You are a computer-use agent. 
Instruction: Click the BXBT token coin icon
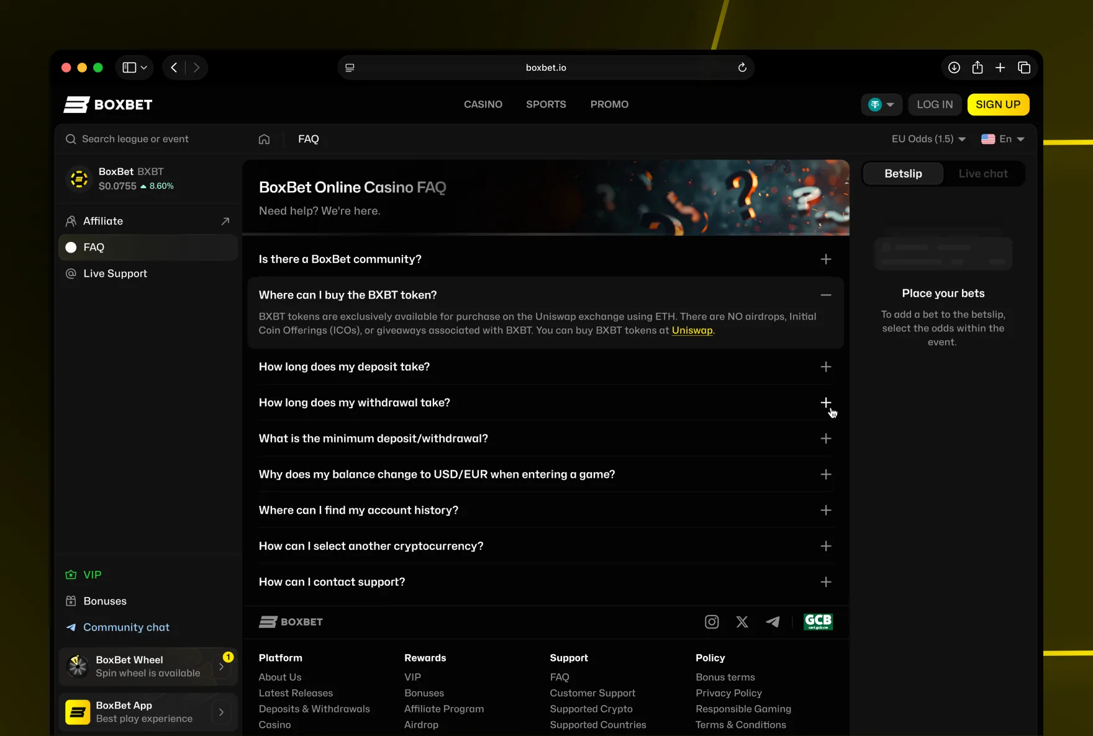pyautogui.click(x=79, y=179)
